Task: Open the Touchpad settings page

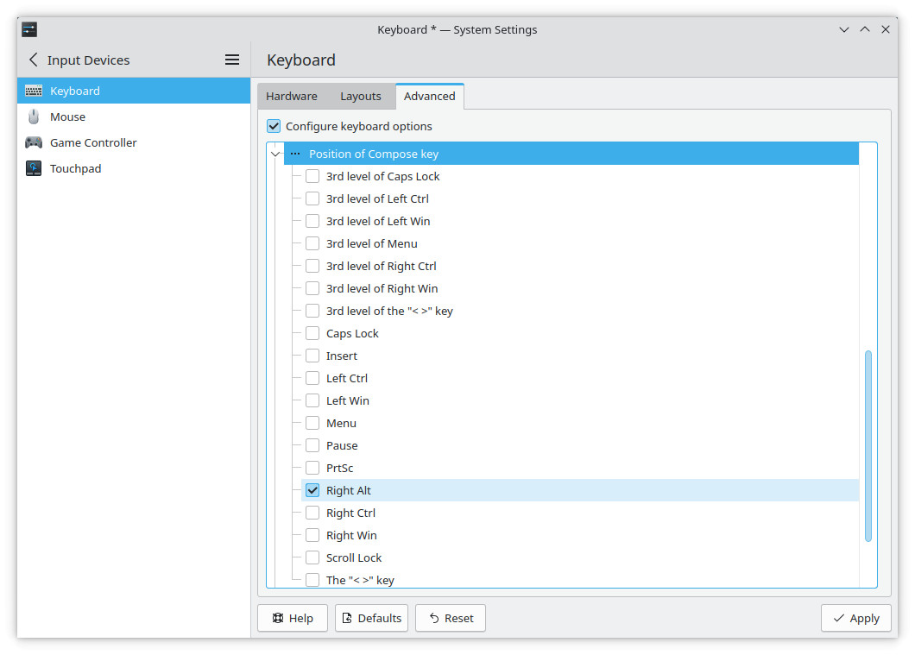Action: click(134, 168)
